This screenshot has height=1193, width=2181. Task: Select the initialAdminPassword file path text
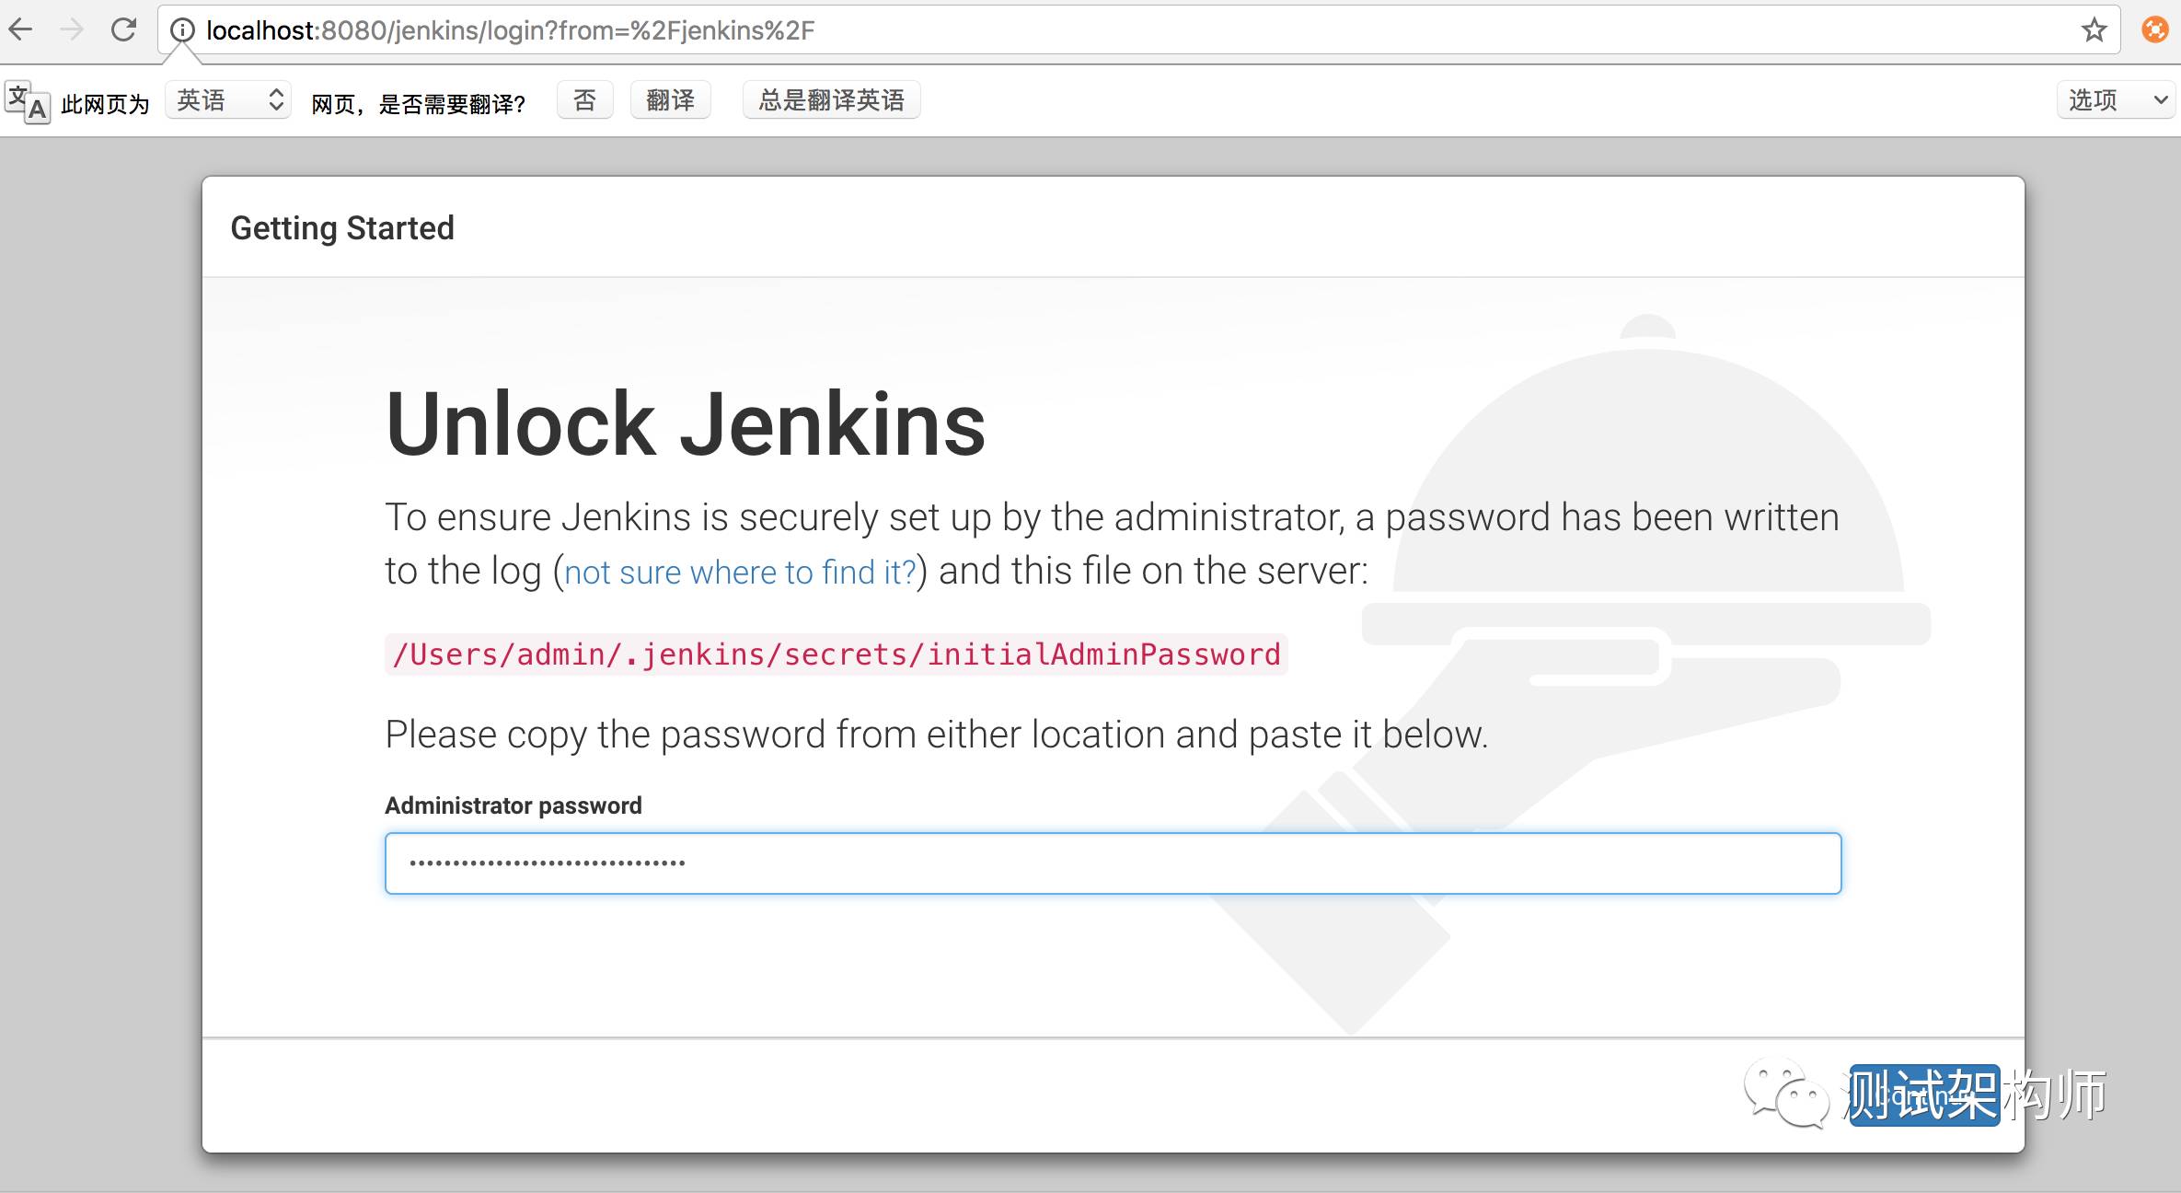tap(836, 654)
